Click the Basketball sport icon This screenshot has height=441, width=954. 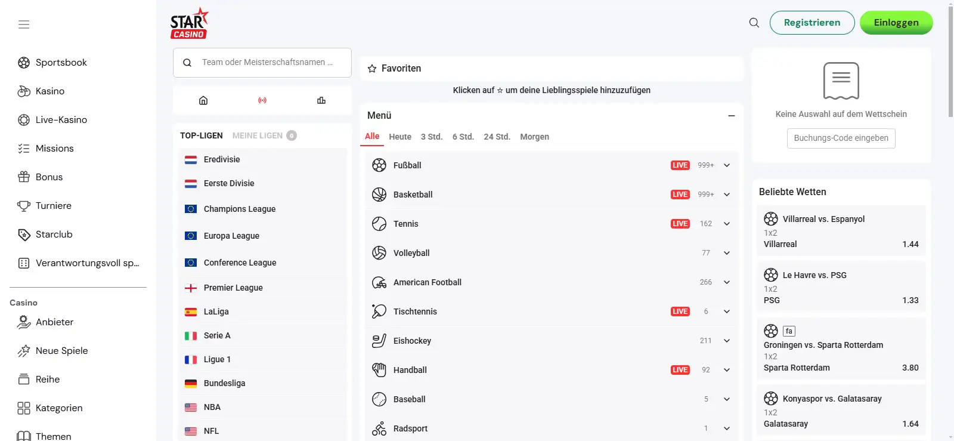click(379, 195)
